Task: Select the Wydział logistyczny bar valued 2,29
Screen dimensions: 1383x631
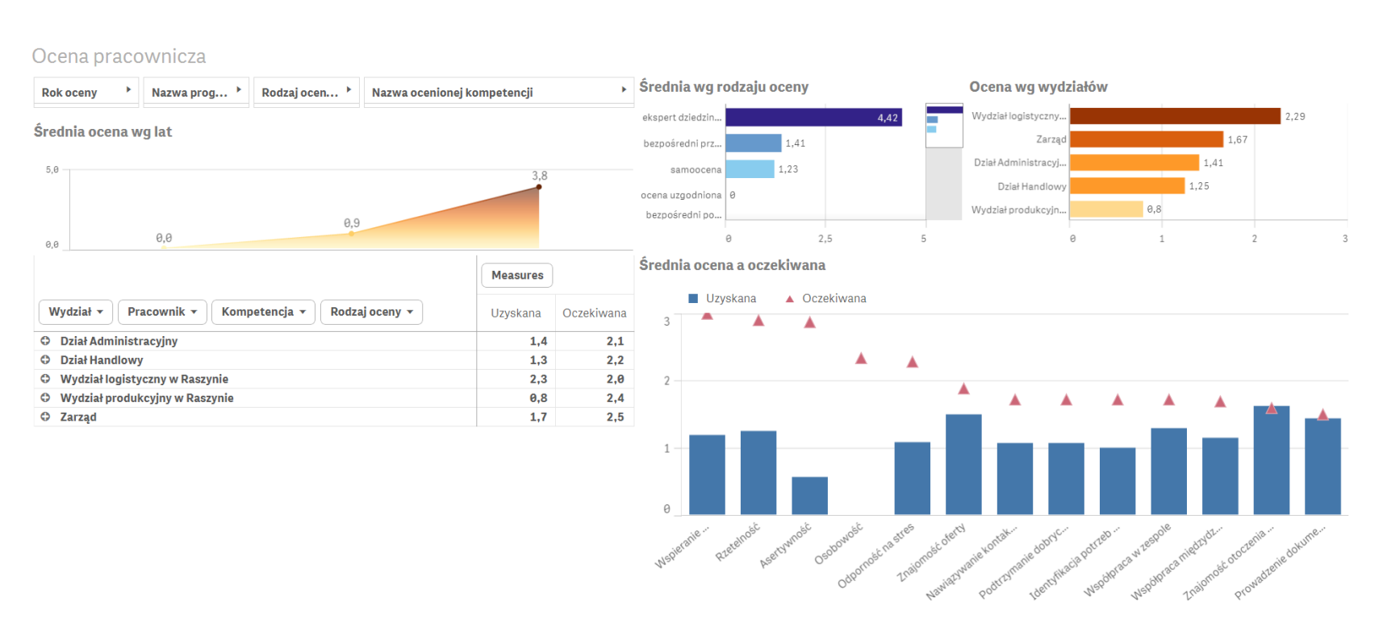Action: pyautogui.click(x=1174, y=116)
